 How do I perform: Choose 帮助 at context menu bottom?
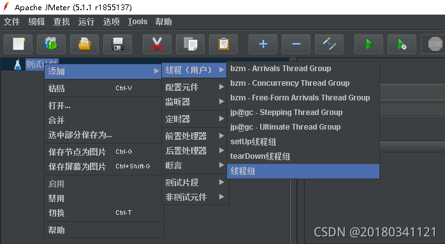click(103, 230)
